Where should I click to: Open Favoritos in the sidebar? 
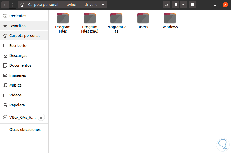(24, 26)
